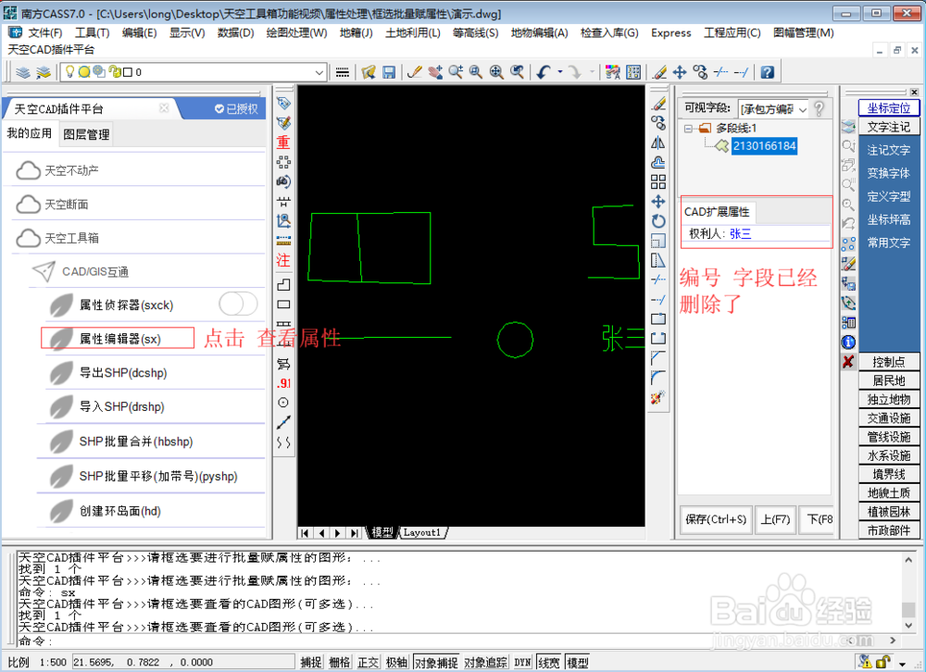926x672 pixels.
Task: Click the 上(F7) button
Action: (775, 519)
